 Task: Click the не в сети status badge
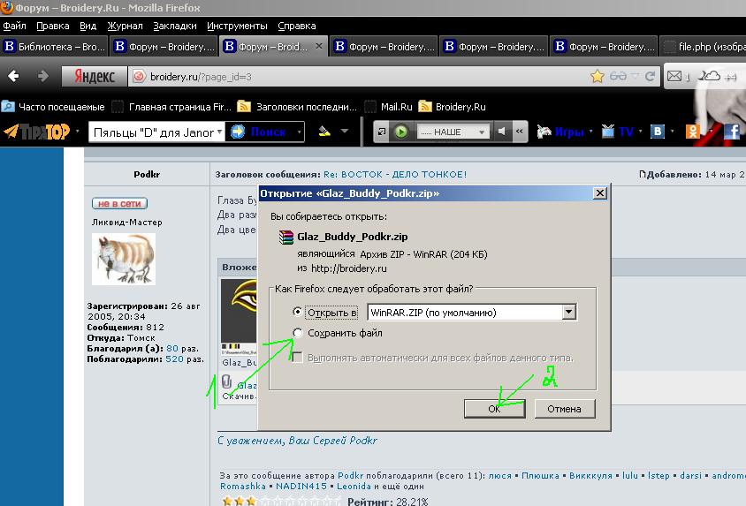tap(119, 203)
